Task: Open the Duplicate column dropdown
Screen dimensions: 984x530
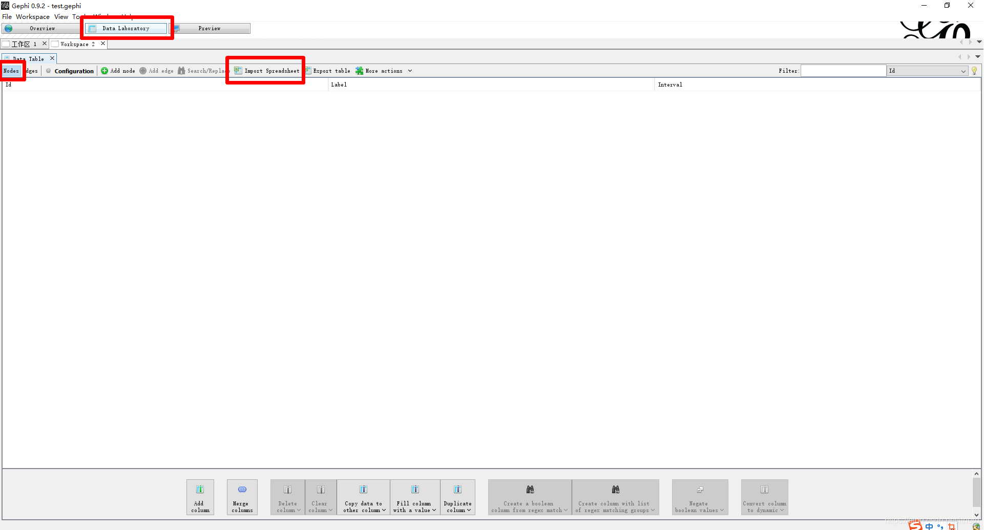Action: click(x=458, y=497)
